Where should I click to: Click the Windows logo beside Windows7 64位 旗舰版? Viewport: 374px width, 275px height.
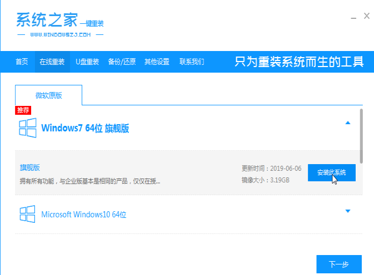click(x=28, y=128)
